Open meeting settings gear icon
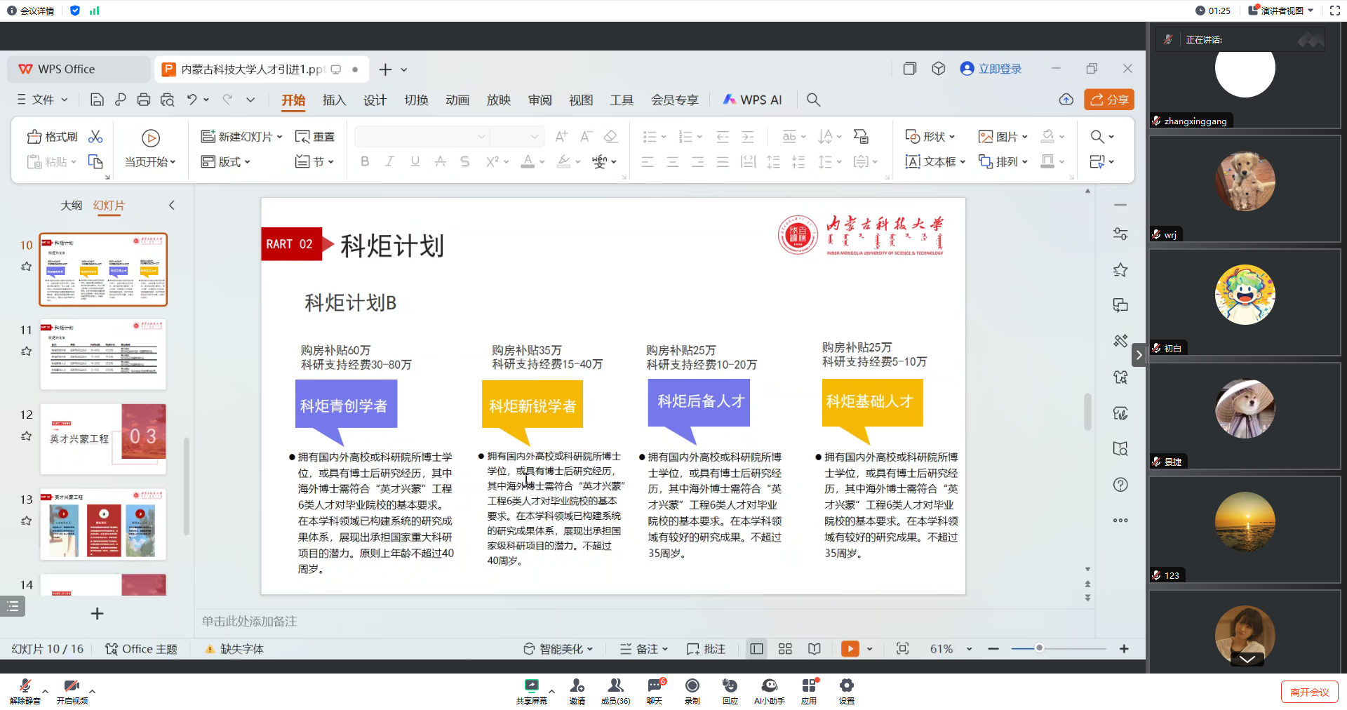 click(846, 686)
